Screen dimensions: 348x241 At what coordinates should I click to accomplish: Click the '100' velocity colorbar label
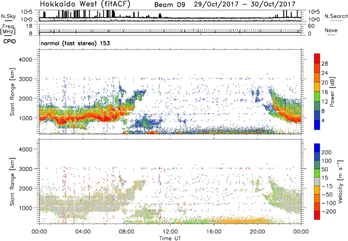click(327, 161)
